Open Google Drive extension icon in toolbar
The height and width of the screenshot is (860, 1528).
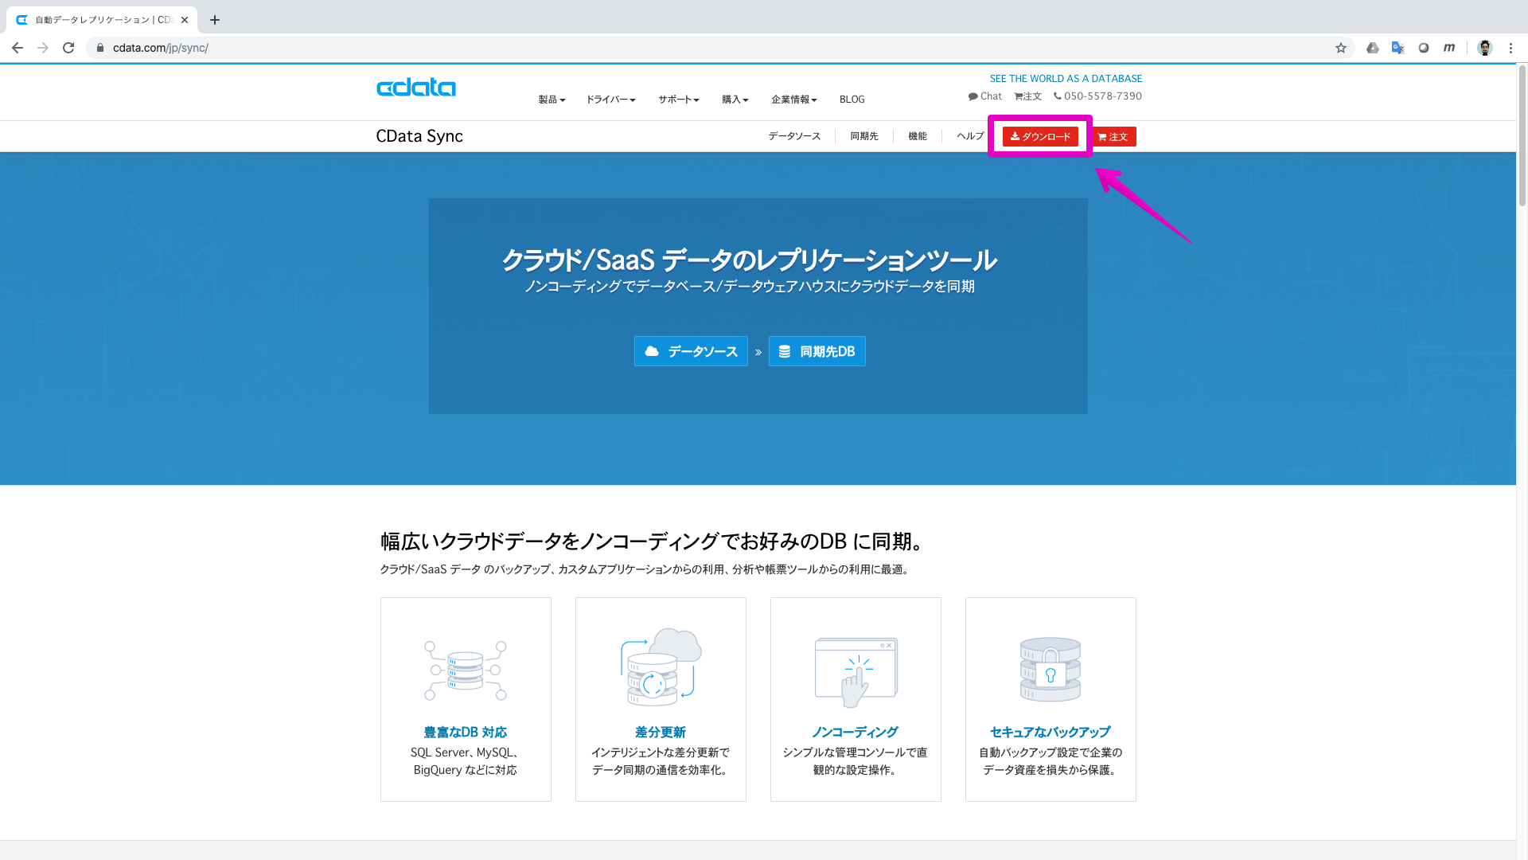(x=1372, y=48)
